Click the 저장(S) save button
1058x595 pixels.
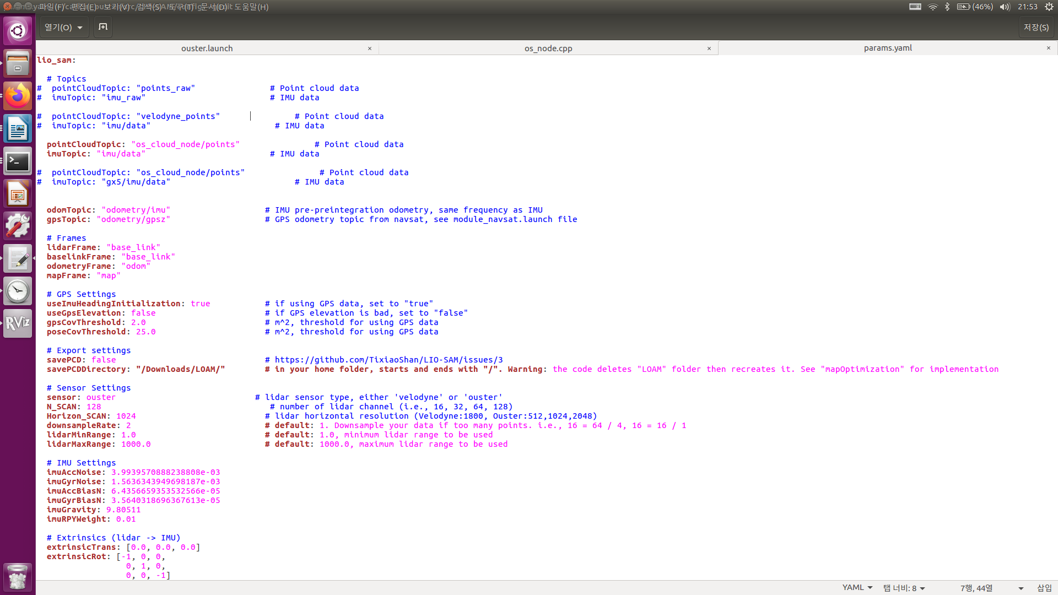point(1036,27)
